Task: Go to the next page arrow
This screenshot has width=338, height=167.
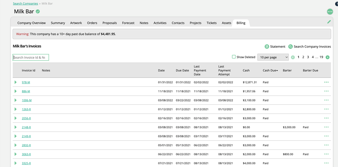Action: coord(328,57)
